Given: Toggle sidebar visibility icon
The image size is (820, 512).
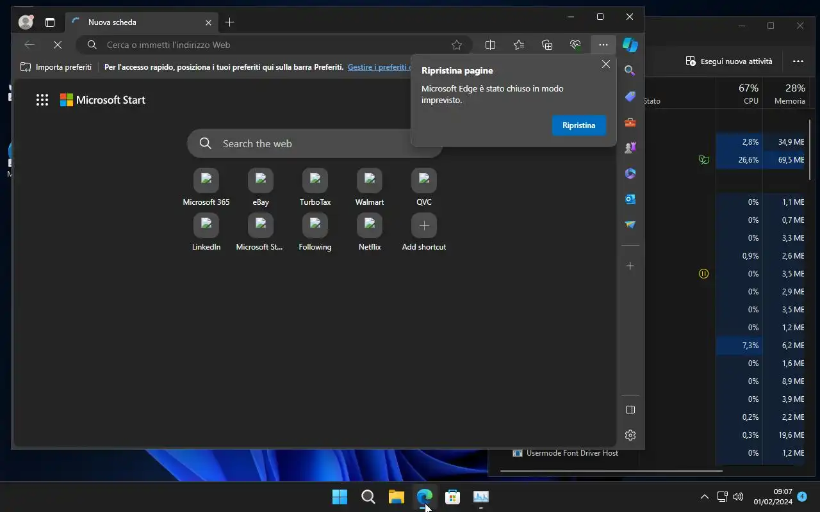Looking at the screenshot, I should (630, 410).
